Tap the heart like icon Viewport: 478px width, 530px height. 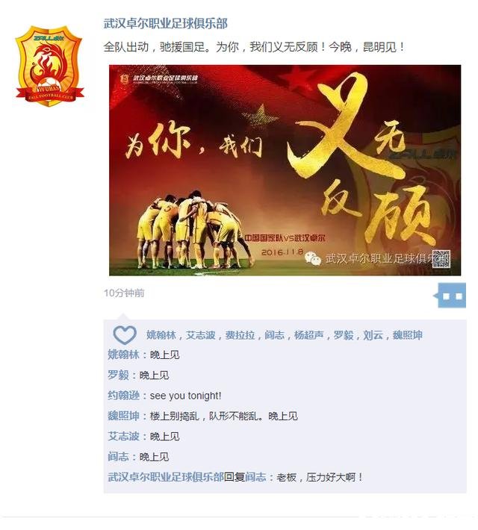click(125, 335)
